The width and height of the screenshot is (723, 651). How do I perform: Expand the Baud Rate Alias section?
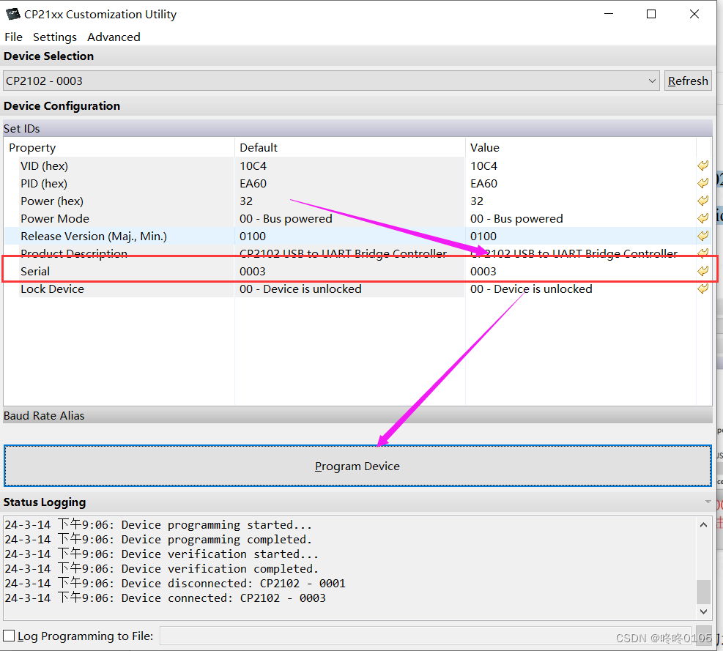[x=357, y=415]
